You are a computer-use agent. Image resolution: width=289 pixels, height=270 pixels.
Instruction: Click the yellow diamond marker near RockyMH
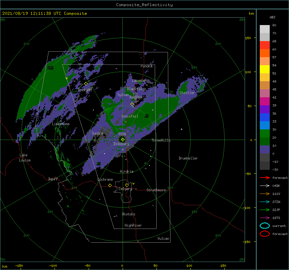tap(86, 84)
